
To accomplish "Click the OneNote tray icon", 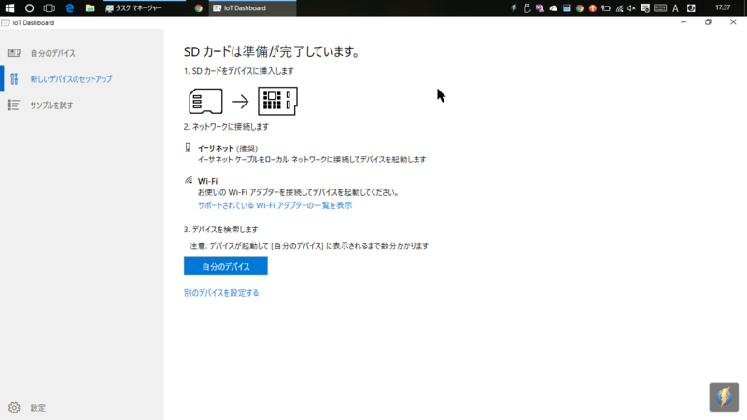I will tap(540, 8).
